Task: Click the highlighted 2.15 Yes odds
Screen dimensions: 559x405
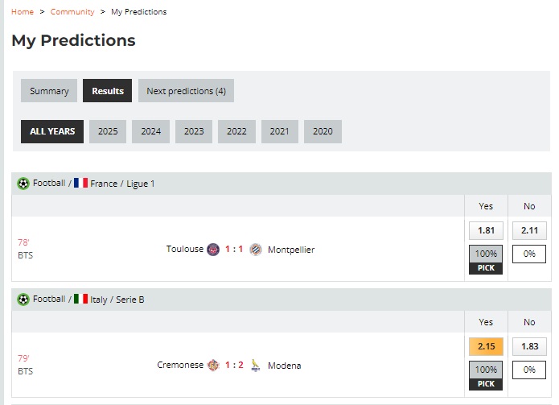Action: pyautogui.click(x=486, y=346)
